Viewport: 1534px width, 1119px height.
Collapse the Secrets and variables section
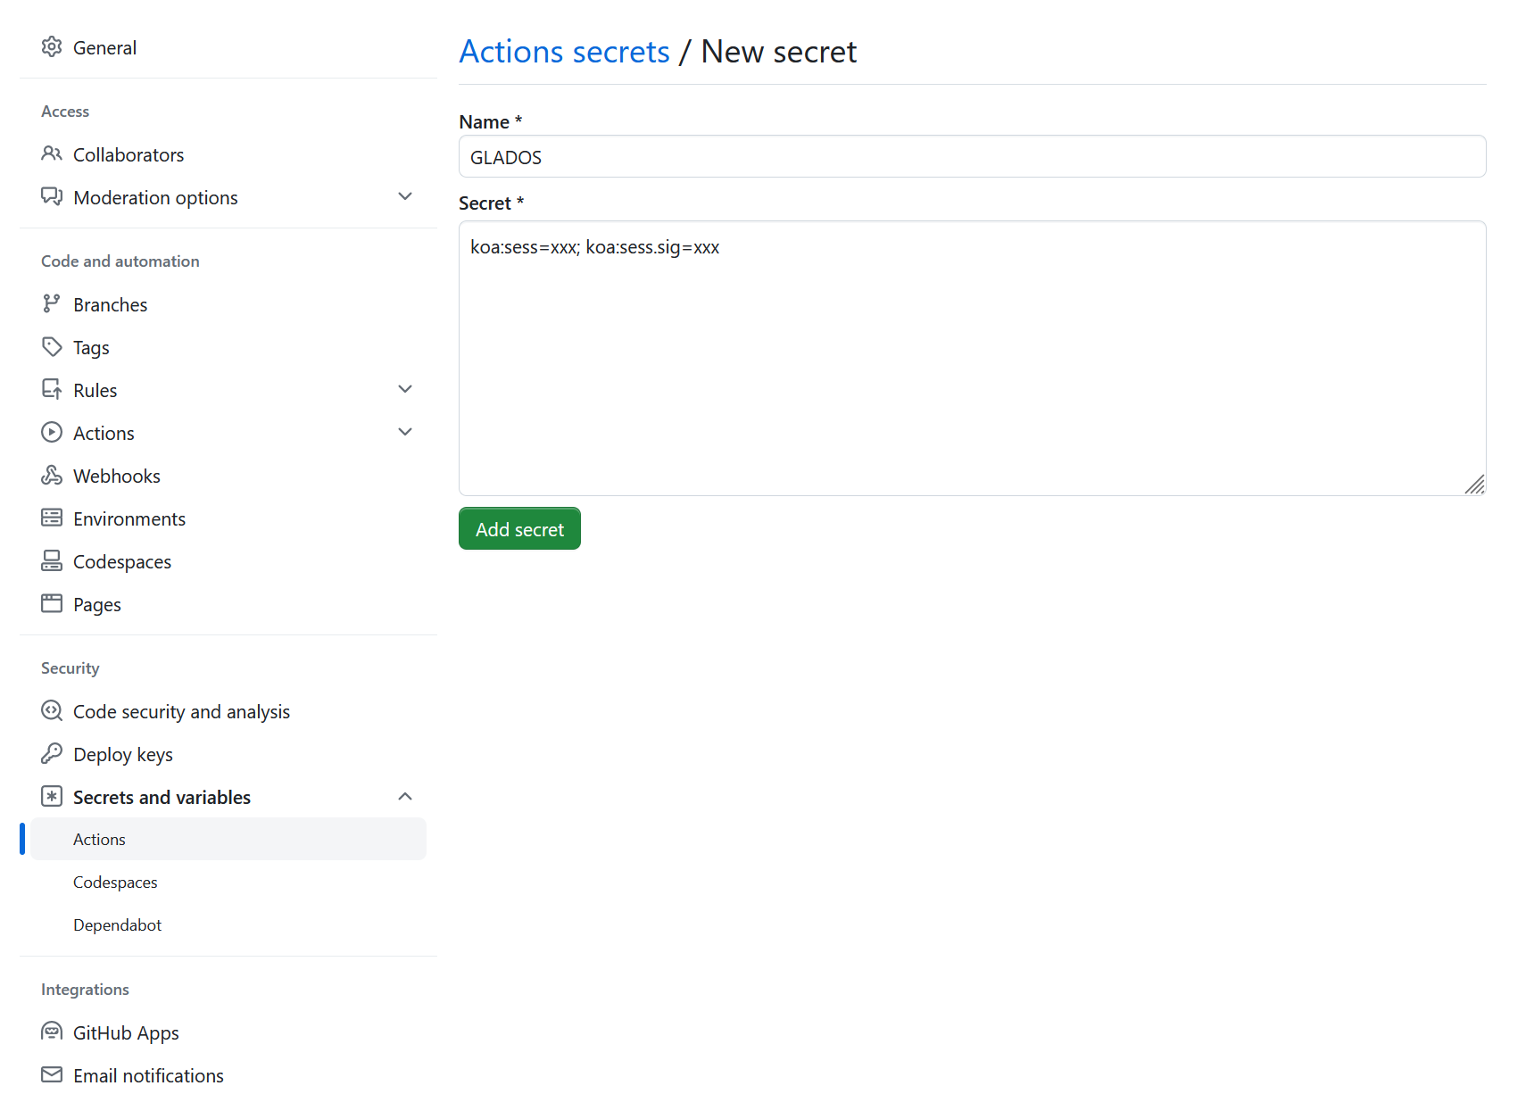(405, 796)
